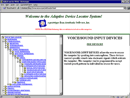Image resolution: width=130 pixels, height=98 pixels.
Task: Collapse the NON-VOCAL EXPRESSION tree node
Action: tap(10, 54)
